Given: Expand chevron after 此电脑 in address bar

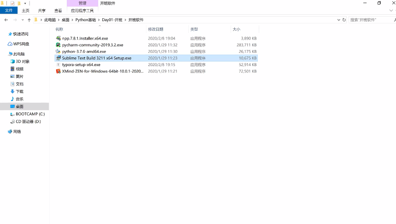Looking at the screenshot, I should pos(58,20).
